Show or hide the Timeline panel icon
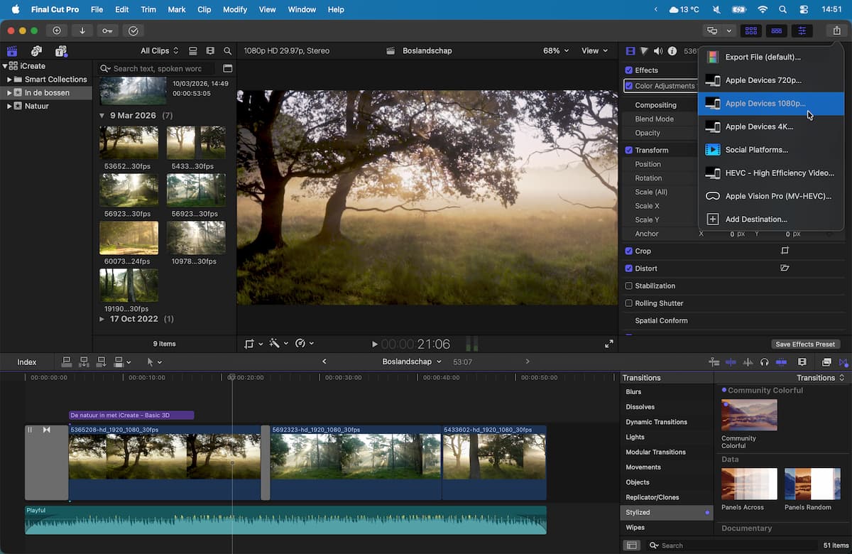Image resolution: width=852 pixels, height=554 pixels. pos(777,31)
